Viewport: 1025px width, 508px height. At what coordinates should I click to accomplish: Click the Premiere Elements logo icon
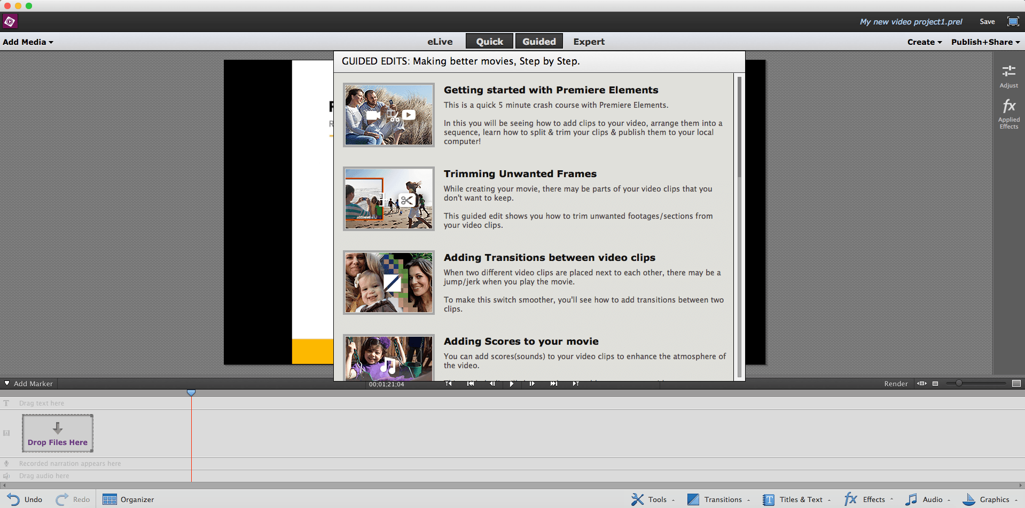[10, 21]
